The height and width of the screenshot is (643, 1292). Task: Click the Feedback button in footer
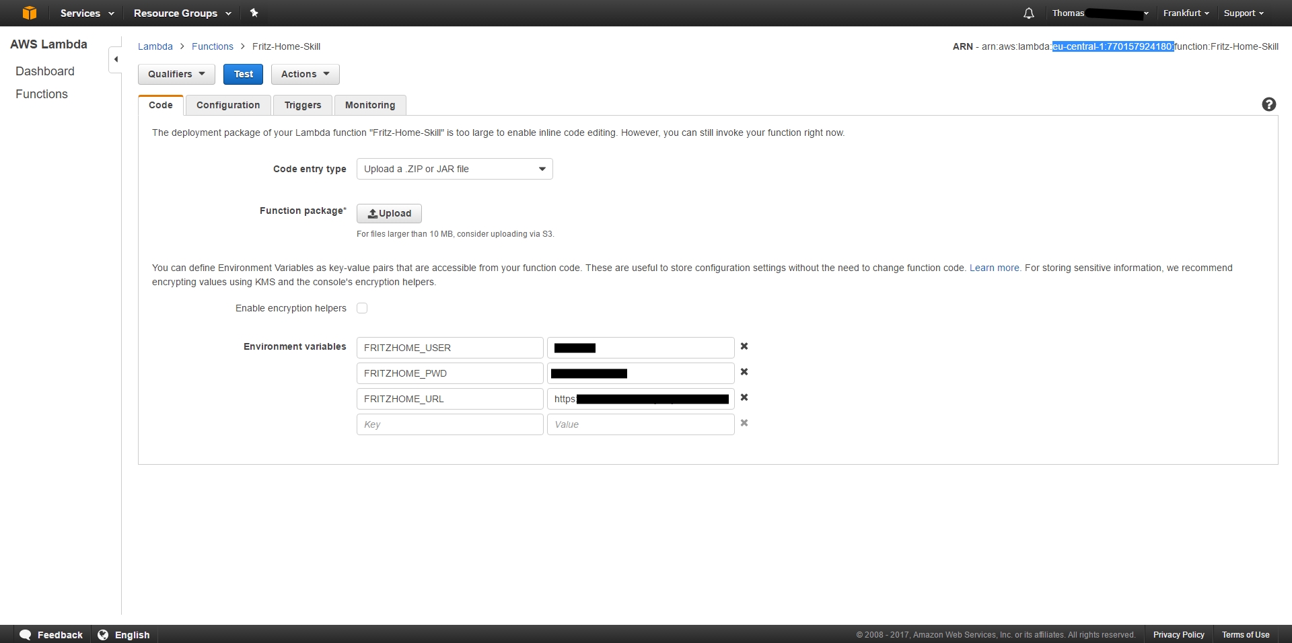coord(51,634)
